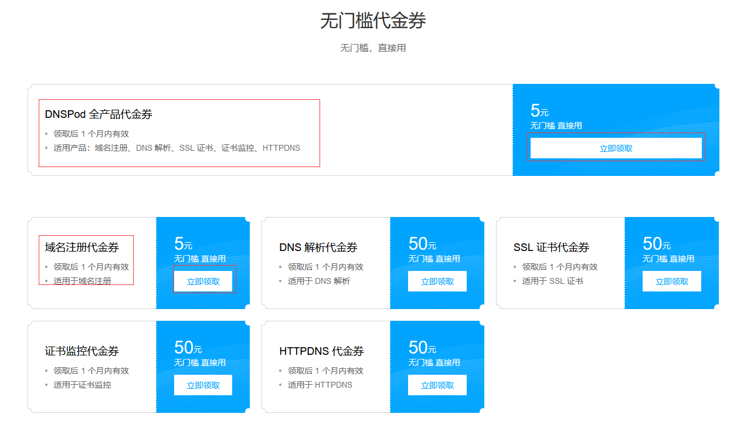Click the title HTTPDNS 代金券
Viewport: 737px width, 424px height.
pyautogui.click(x=322, y=351)
